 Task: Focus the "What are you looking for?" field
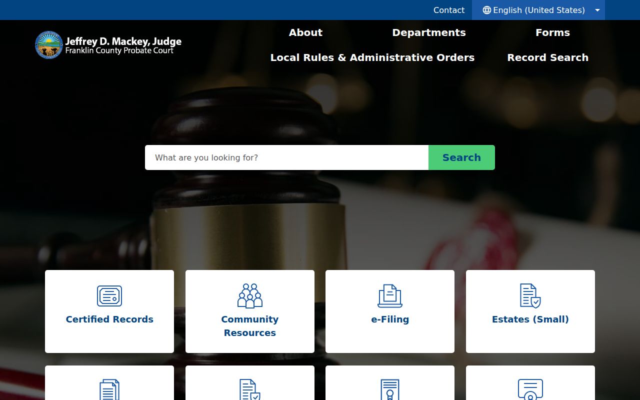[x=287, y=157]
